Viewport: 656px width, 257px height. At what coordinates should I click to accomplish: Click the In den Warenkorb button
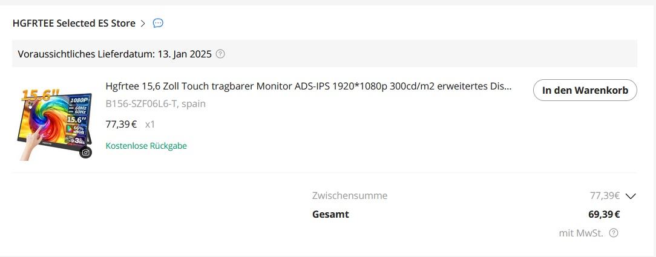pos(585,90)
